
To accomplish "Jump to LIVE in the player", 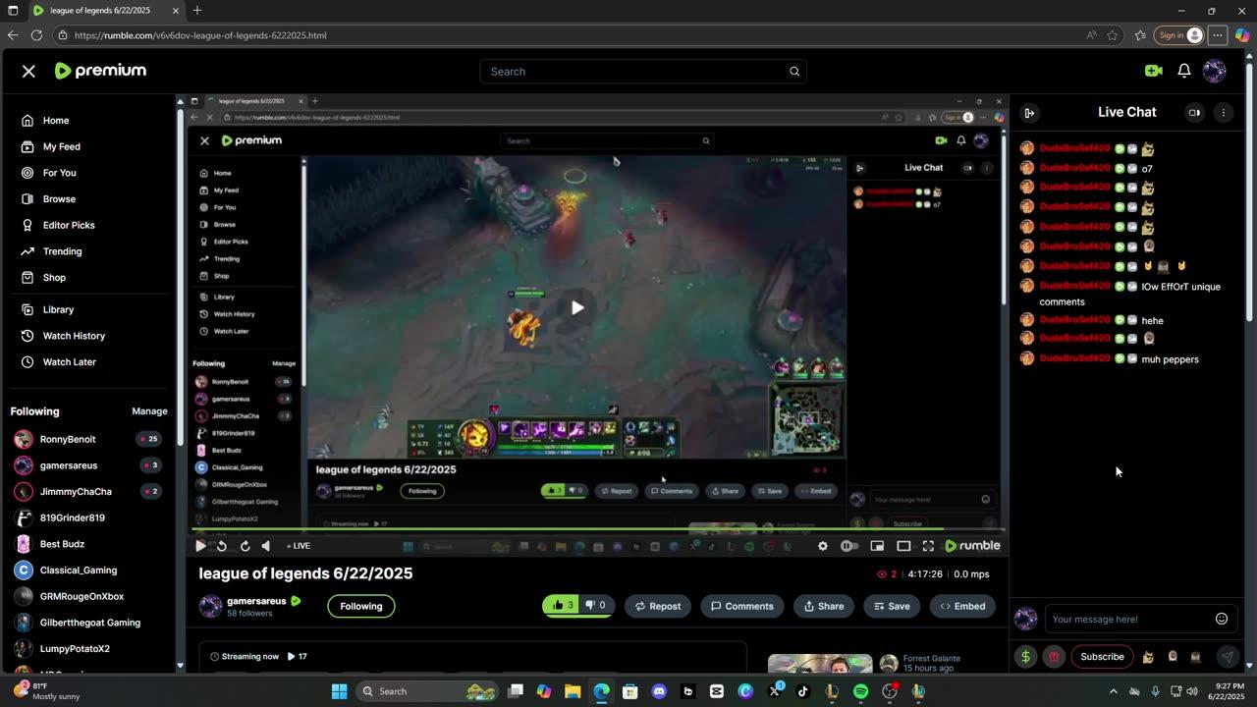I will (x=299, y=546).
